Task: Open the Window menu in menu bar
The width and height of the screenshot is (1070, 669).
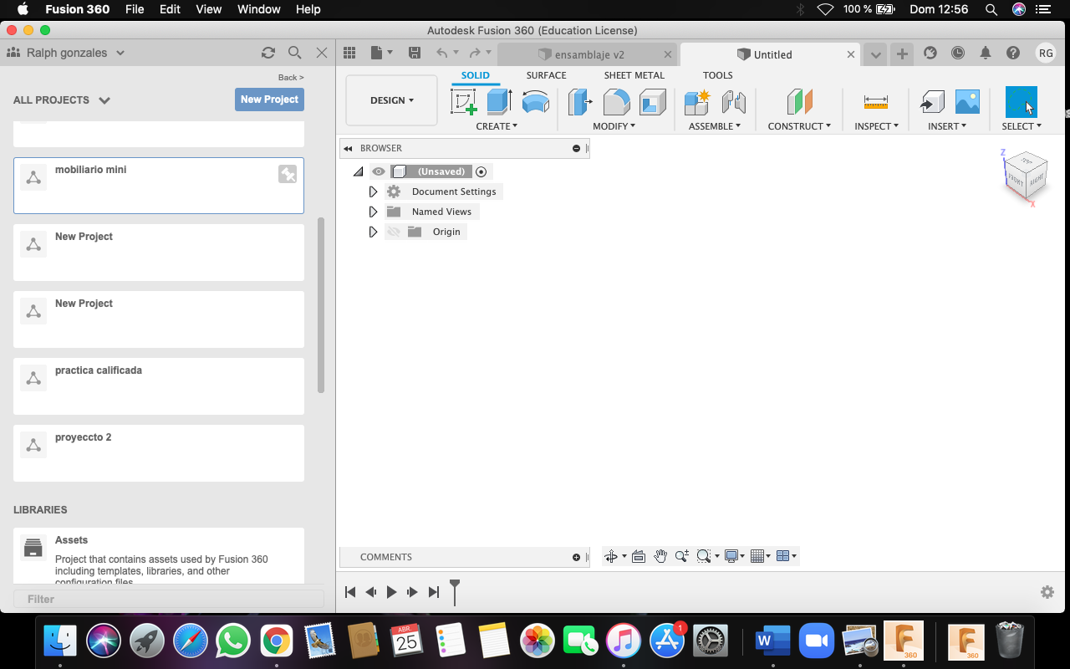Action: (x=258, y=9)
